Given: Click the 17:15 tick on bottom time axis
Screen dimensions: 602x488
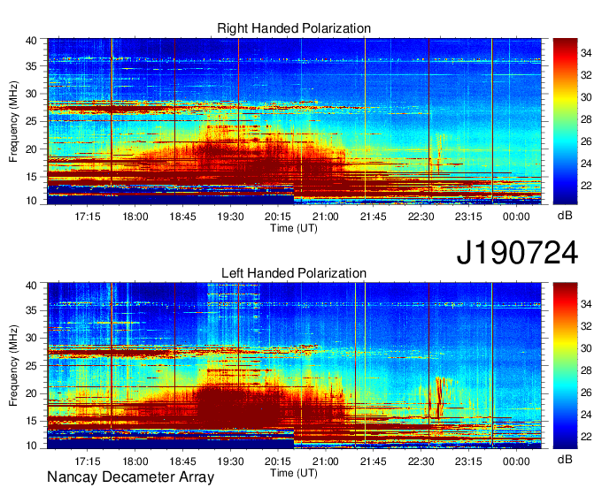Looking at the screenshot, I should pyautogui.click(x=88, y=461).
